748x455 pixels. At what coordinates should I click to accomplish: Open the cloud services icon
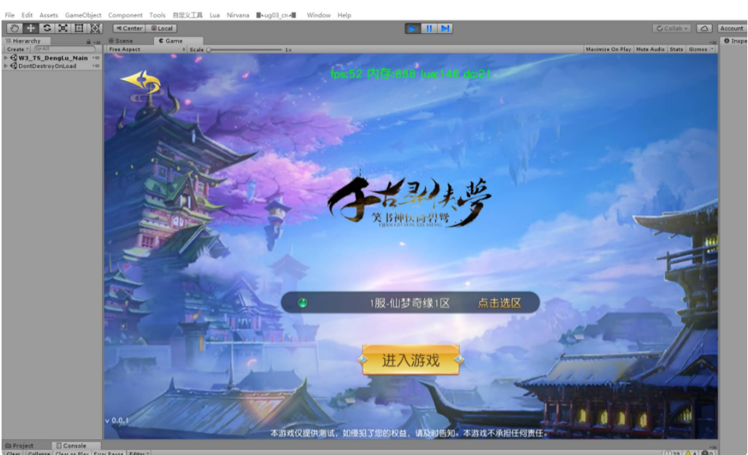pyautogui.click(x=704, y=29)
